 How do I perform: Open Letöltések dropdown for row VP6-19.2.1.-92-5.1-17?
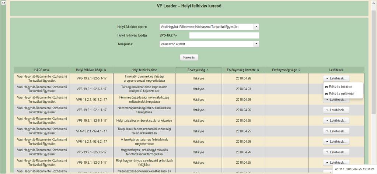336,78
